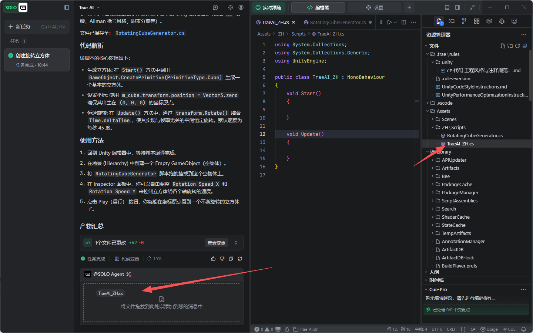The height and width of the screenshot is (333, 533).
Task: Click the chat message input drop area
Action: pyautogui.click(x=161, y=303)
